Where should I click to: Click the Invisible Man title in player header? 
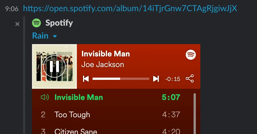pos(106,54)
